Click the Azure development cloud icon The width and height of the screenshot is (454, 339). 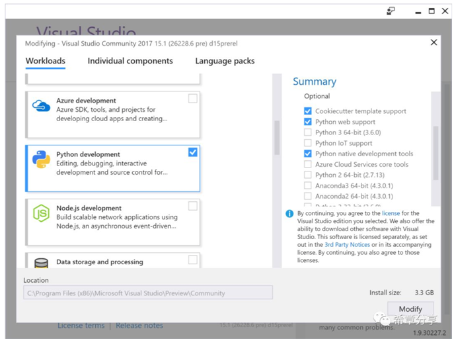click(x=41, y=105)
